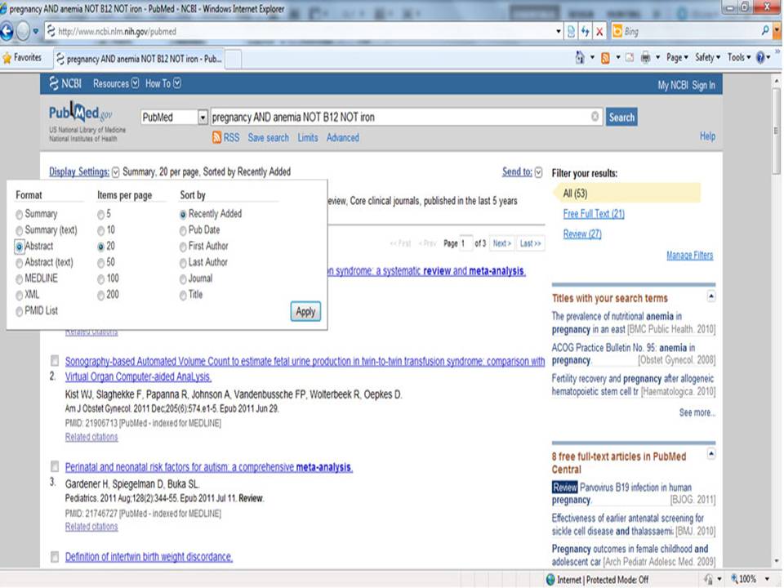The width and height of the screenshot is (784, 588).
Task: Open the How To dropdown menu
Action: click(x=163, y=83)
